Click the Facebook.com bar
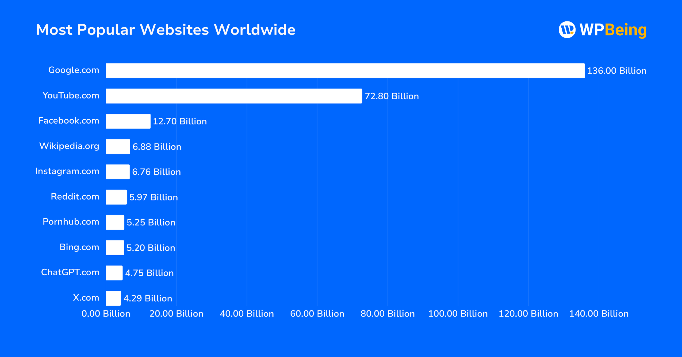Screen dimensions: 682x357 pos(128,121)
